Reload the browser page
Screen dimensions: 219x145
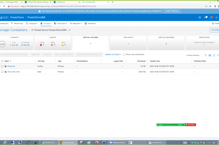[4, 6]
